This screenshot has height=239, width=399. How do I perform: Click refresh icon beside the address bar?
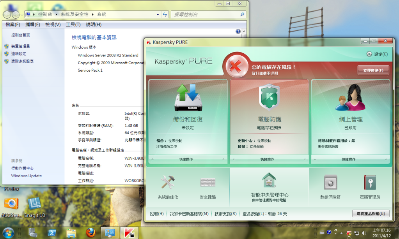(165, 14)
